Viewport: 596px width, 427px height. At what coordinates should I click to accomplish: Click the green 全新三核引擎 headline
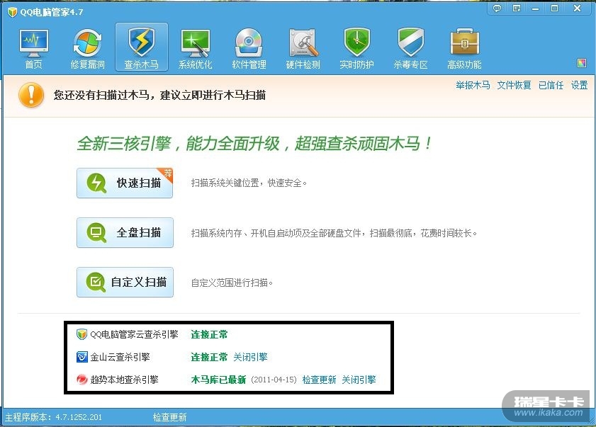254,144
